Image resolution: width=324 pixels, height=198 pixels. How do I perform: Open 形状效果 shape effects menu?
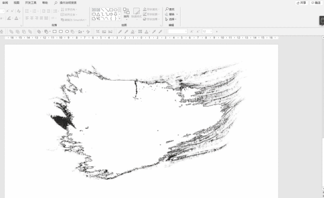(x=151, y=19)
